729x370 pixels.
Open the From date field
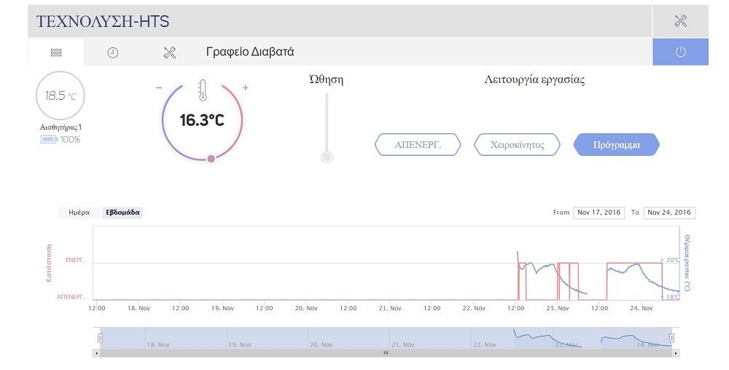pyautogui.click(x=599, y=213)
